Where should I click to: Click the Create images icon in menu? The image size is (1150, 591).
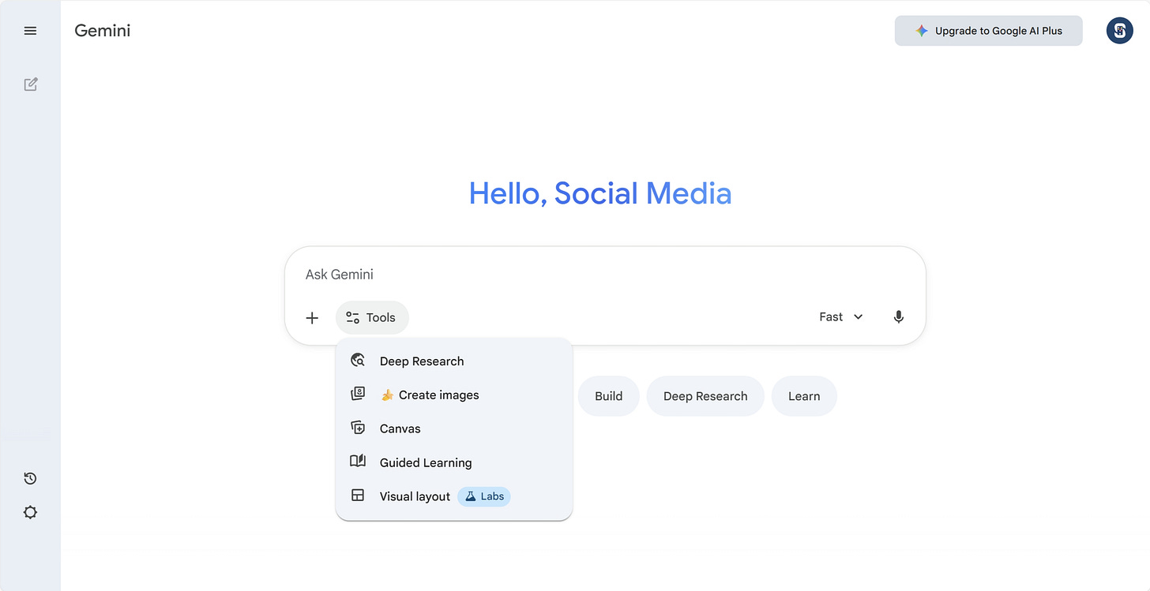pos(358,395)
